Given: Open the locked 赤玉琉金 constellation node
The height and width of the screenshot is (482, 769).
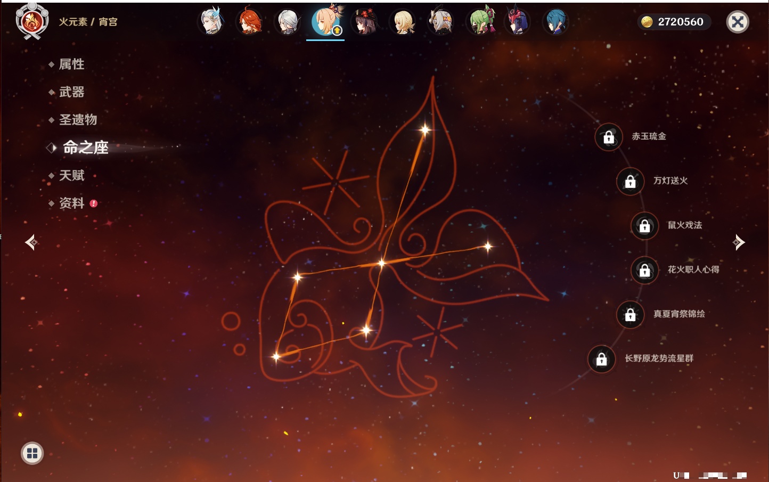Looking at the screenshot, I should click(x=609, y=137).
